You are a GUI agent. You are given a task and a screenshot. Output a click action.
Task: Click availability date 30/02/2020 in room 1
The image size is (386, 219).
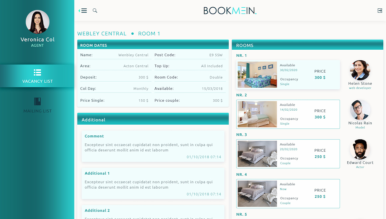point(289,70)
